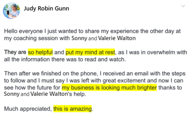Click the words 'Hello everyone' starting the post
This screenshot has width=187, height=123.
[24, 31]
